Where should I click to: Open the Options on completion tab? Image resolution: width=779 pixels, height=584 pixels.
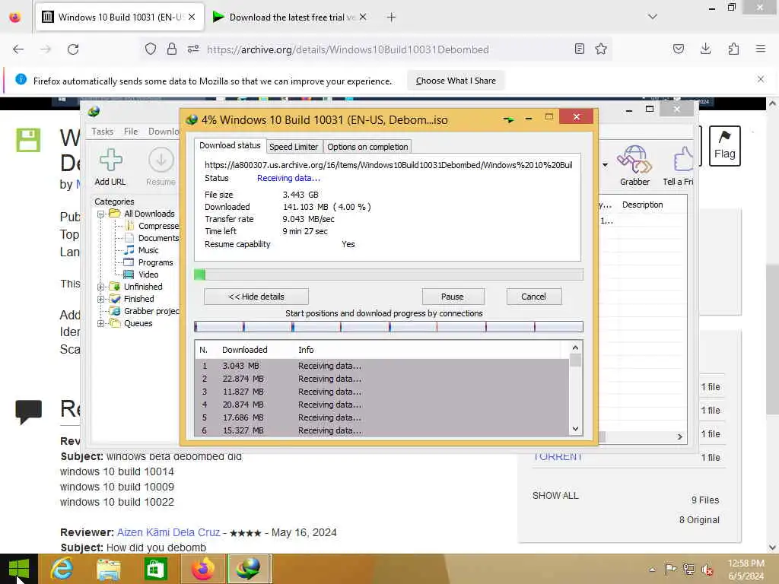coord(367,147)
